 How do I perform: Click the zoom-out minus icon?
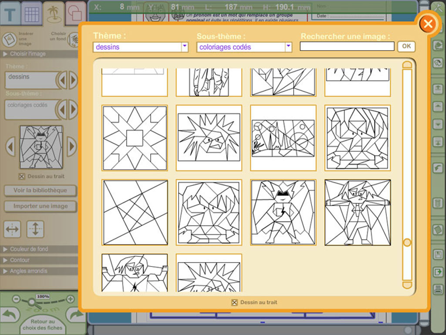pos(16,299)
